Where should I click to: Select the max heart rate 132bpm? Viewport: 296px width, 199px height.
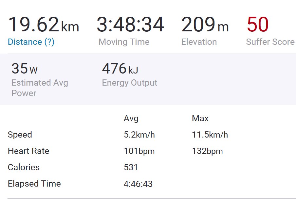point(207,151)
